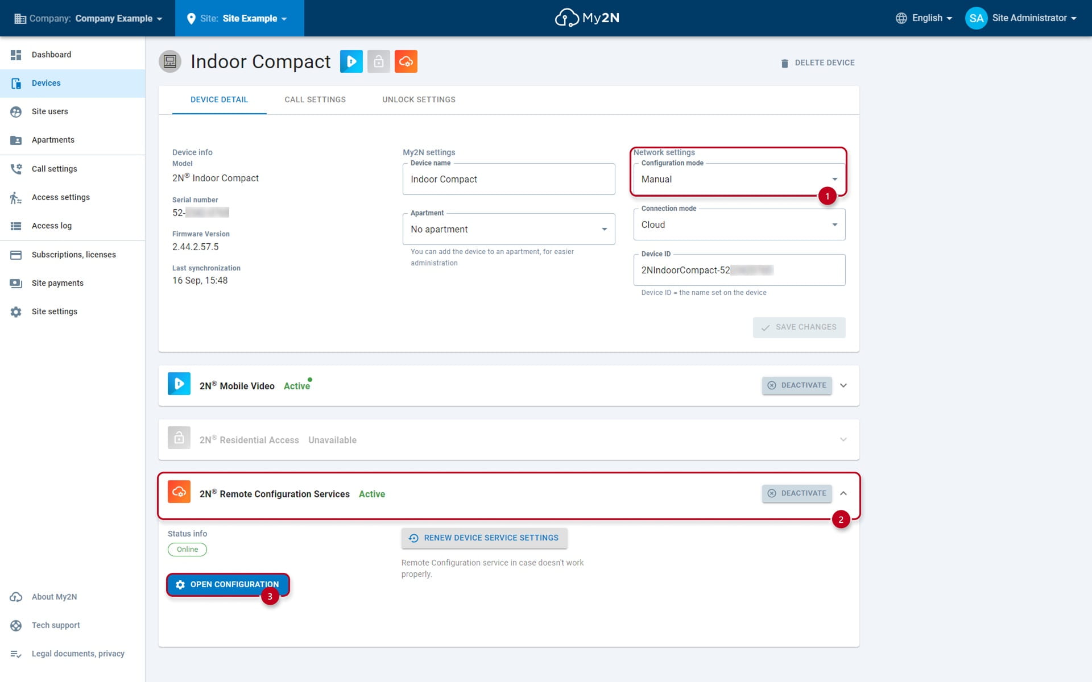The image size is (1092, 682).
Task: Click the Legal documents icon
Action: click(16, 654)
